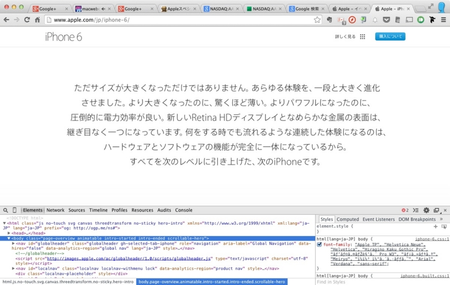Switch to the Appleスペシャル browser tab
The image size is (450, 285).
pos(178,9)
